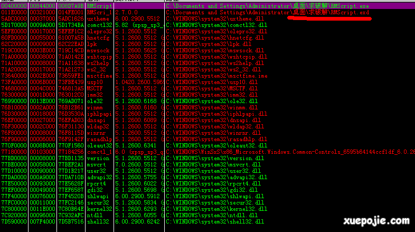
Task: Click the ws2help.dll path
Action: click(x=215, y=63)
